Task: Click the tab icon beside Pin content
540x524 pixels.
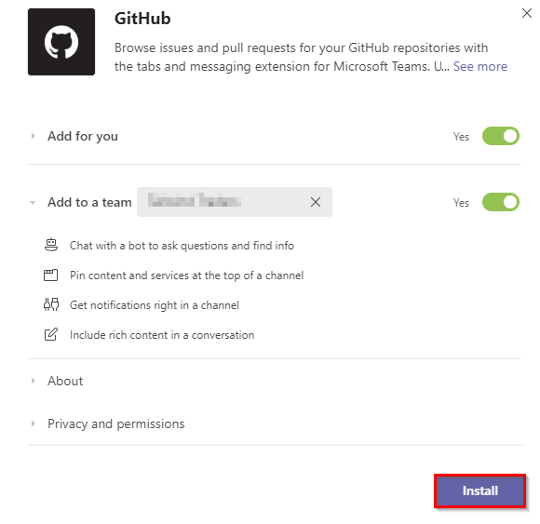Action: (x=50, y=275)
